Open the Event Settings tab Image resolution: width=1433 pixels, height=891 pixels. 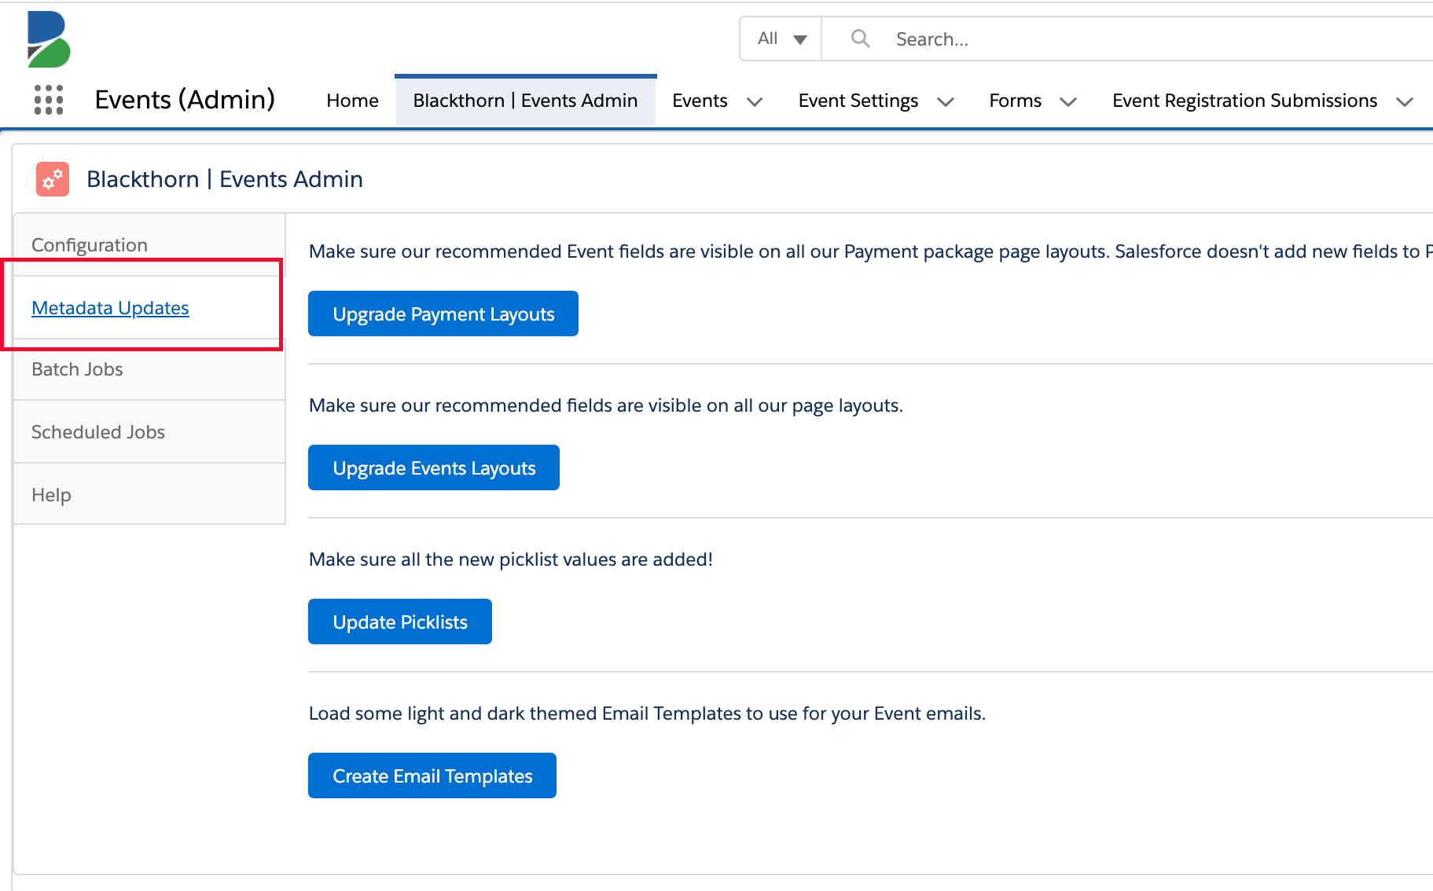(858, 101)
